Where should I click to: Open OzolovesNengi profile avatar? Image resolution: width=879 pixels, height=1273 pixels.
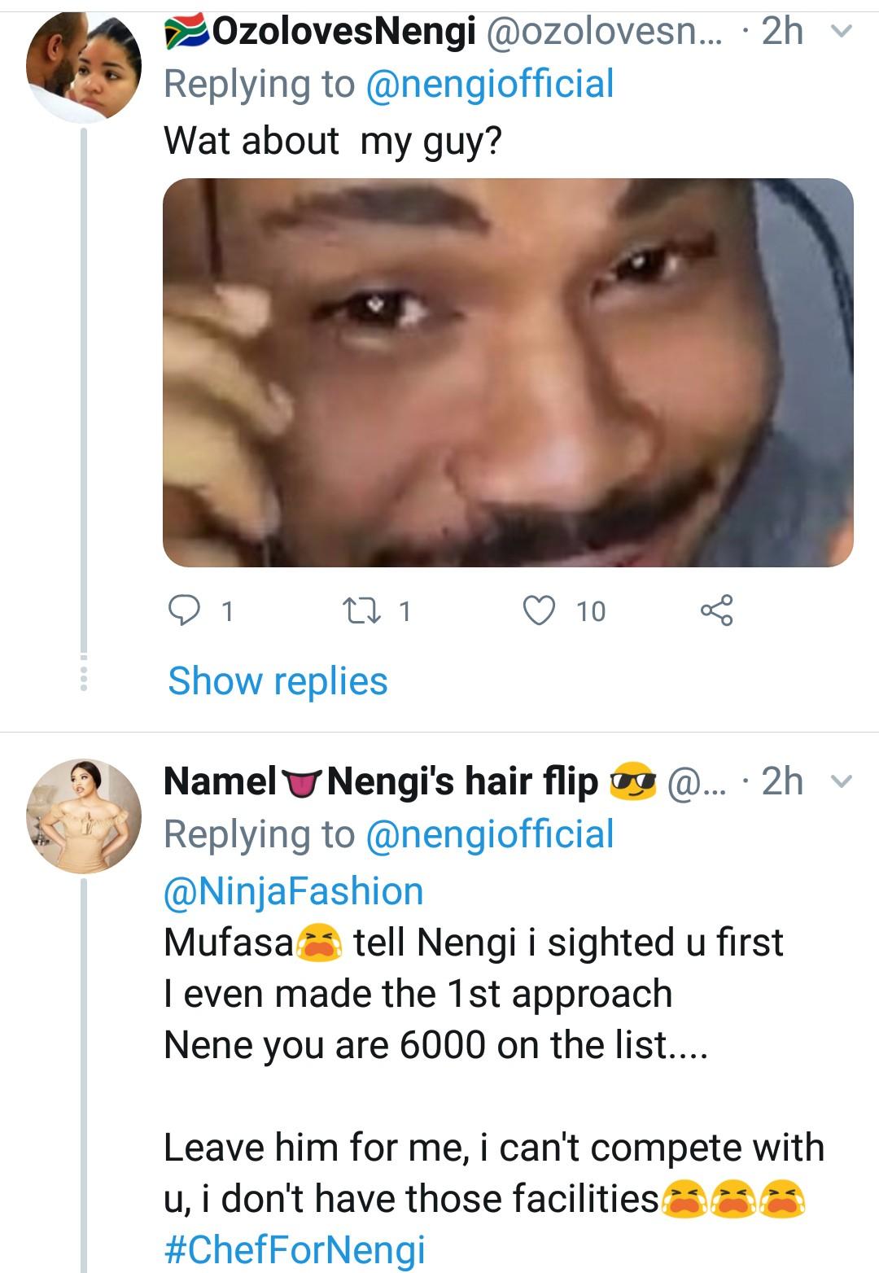tap(85, 67)
